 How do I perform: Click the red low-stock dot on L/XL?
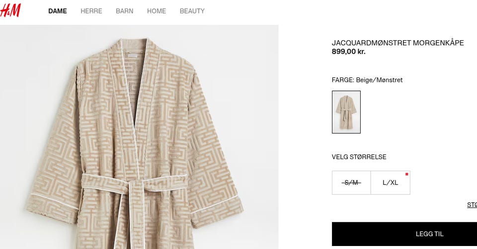tap(407, 174)
